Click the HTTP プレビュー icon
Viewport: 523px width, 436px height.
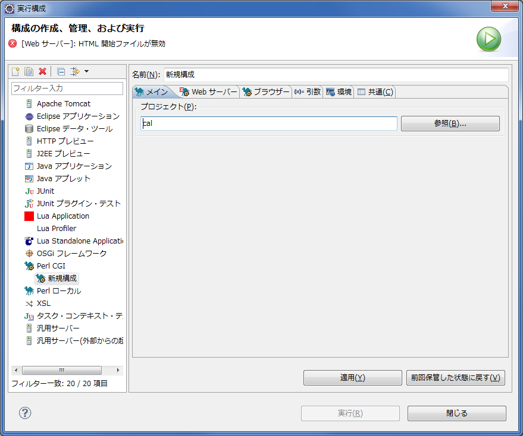click(x=29, y=141)
